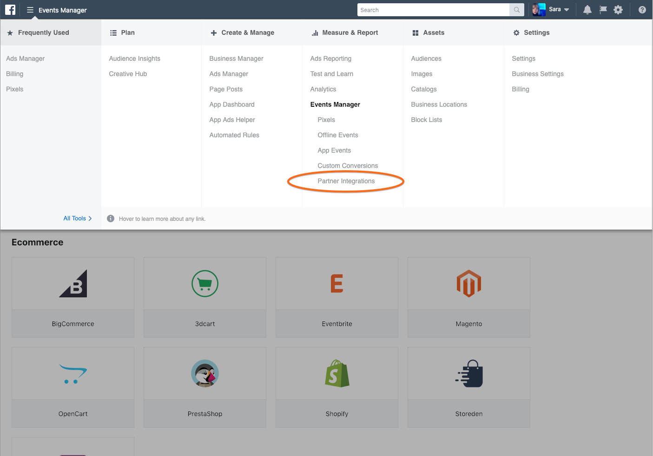The image size is (653, 456).
Task: Select the Storeden card label
Action: point(469,414)
